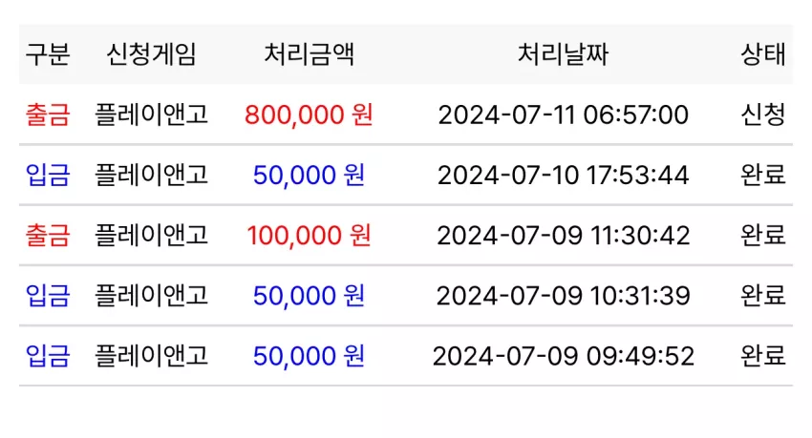Click the 800,000 원 withdrawal amount
This screenshot has height=438, width=812.
[x=309, y=115]
